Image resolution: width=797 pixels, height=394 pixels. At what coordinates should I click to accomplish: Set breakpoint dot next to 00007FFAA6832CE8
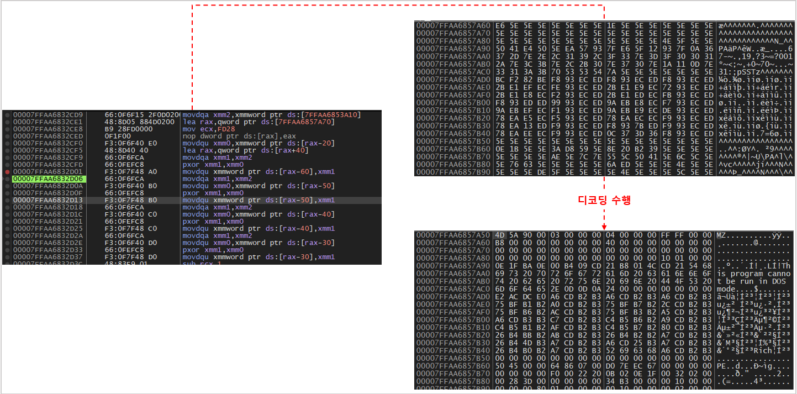click(x=7, y=129)
